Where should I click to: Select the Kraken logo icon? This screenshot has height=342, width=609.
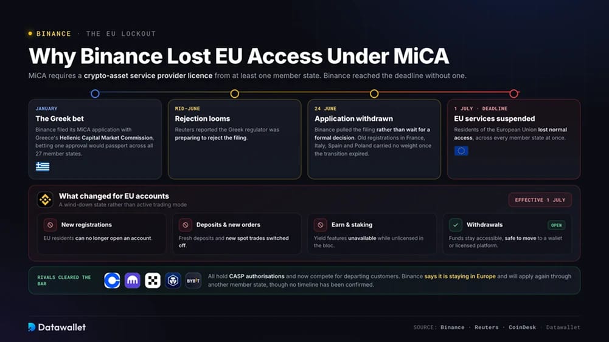[x=133, y=281]
